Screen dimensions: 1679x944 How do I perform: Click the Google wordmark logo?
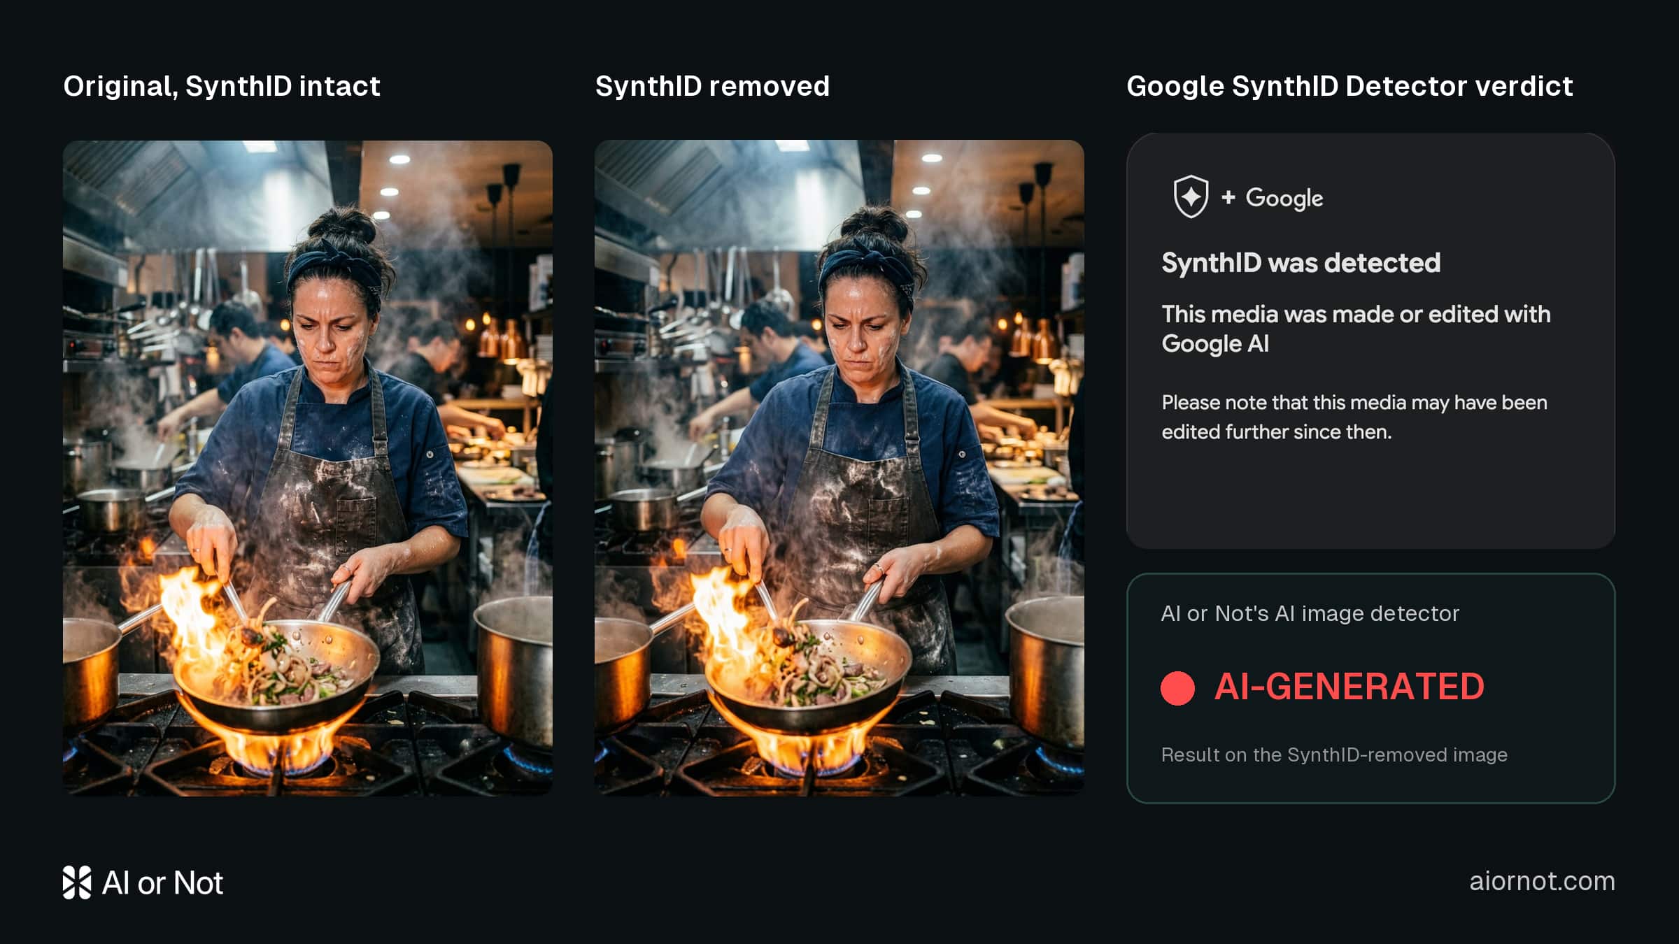click(x=1284, y=199)
